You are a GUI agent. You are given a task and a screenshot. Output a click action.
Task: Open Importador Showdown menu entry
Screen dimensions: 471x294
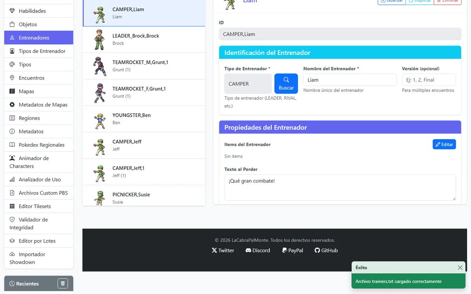click(x=39, y=258)
